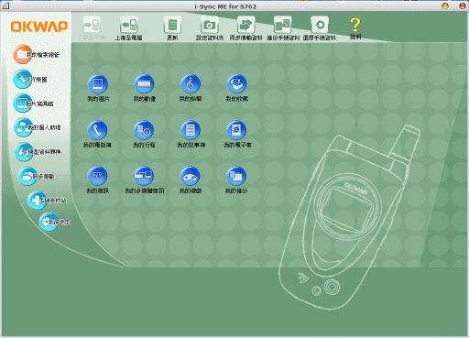Close i-Sync window with red button

(x=463, y=5)
